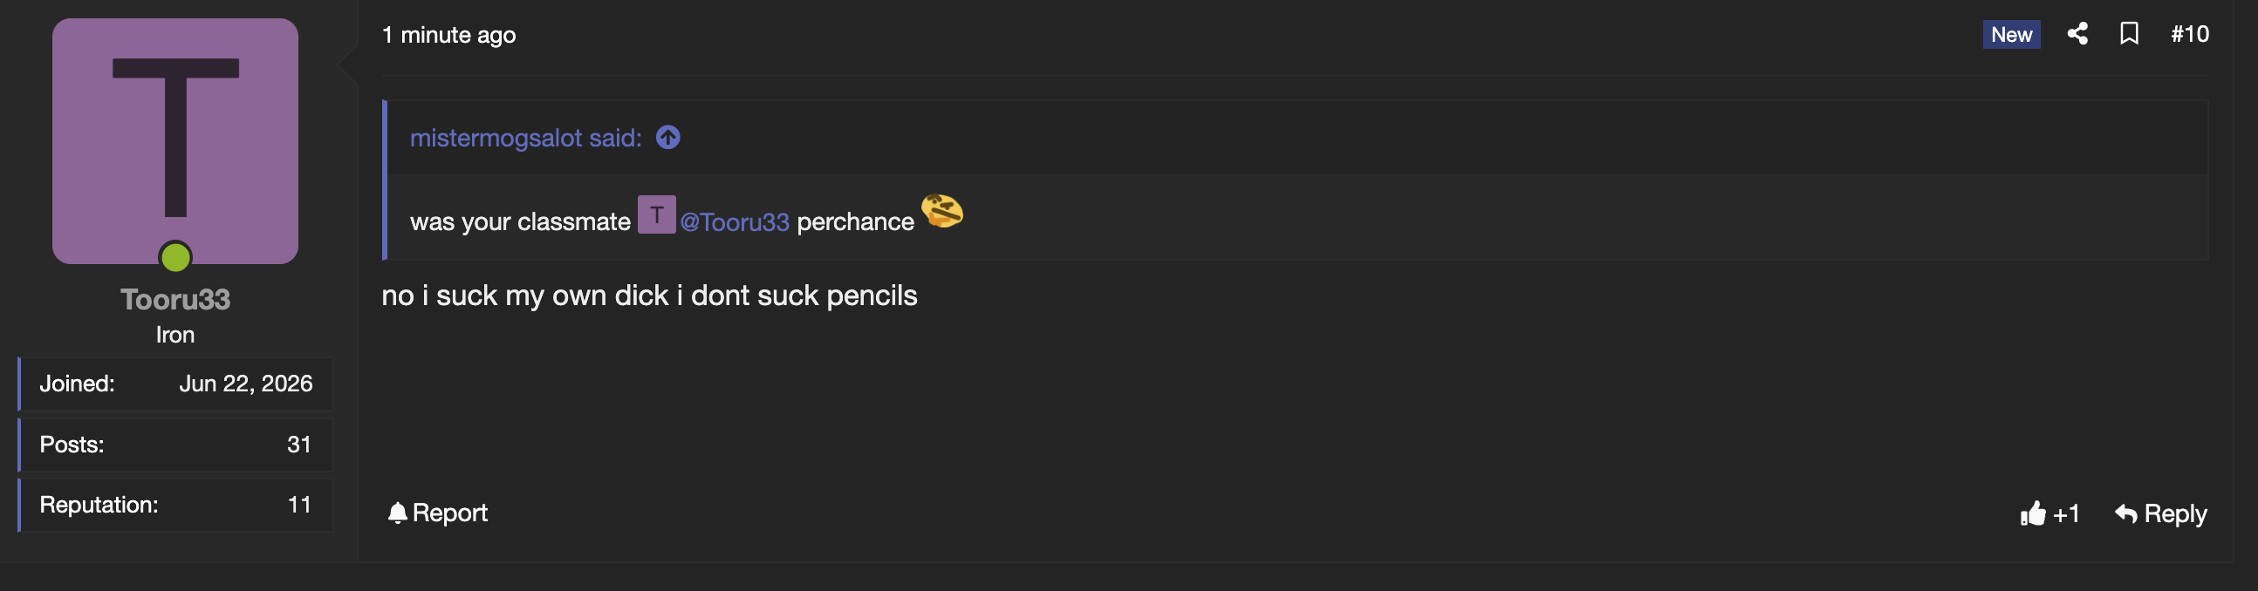Click the +1 reaction count
This screenshot has width=2258, height=591.
point(2066,514)
